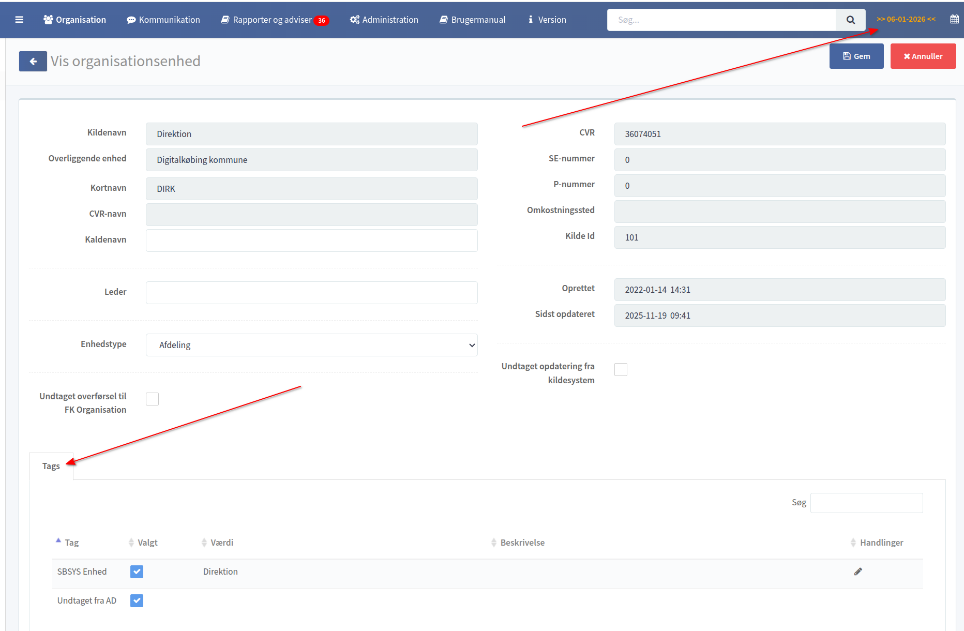Go back with the arrow button

(x=33, y=62)
